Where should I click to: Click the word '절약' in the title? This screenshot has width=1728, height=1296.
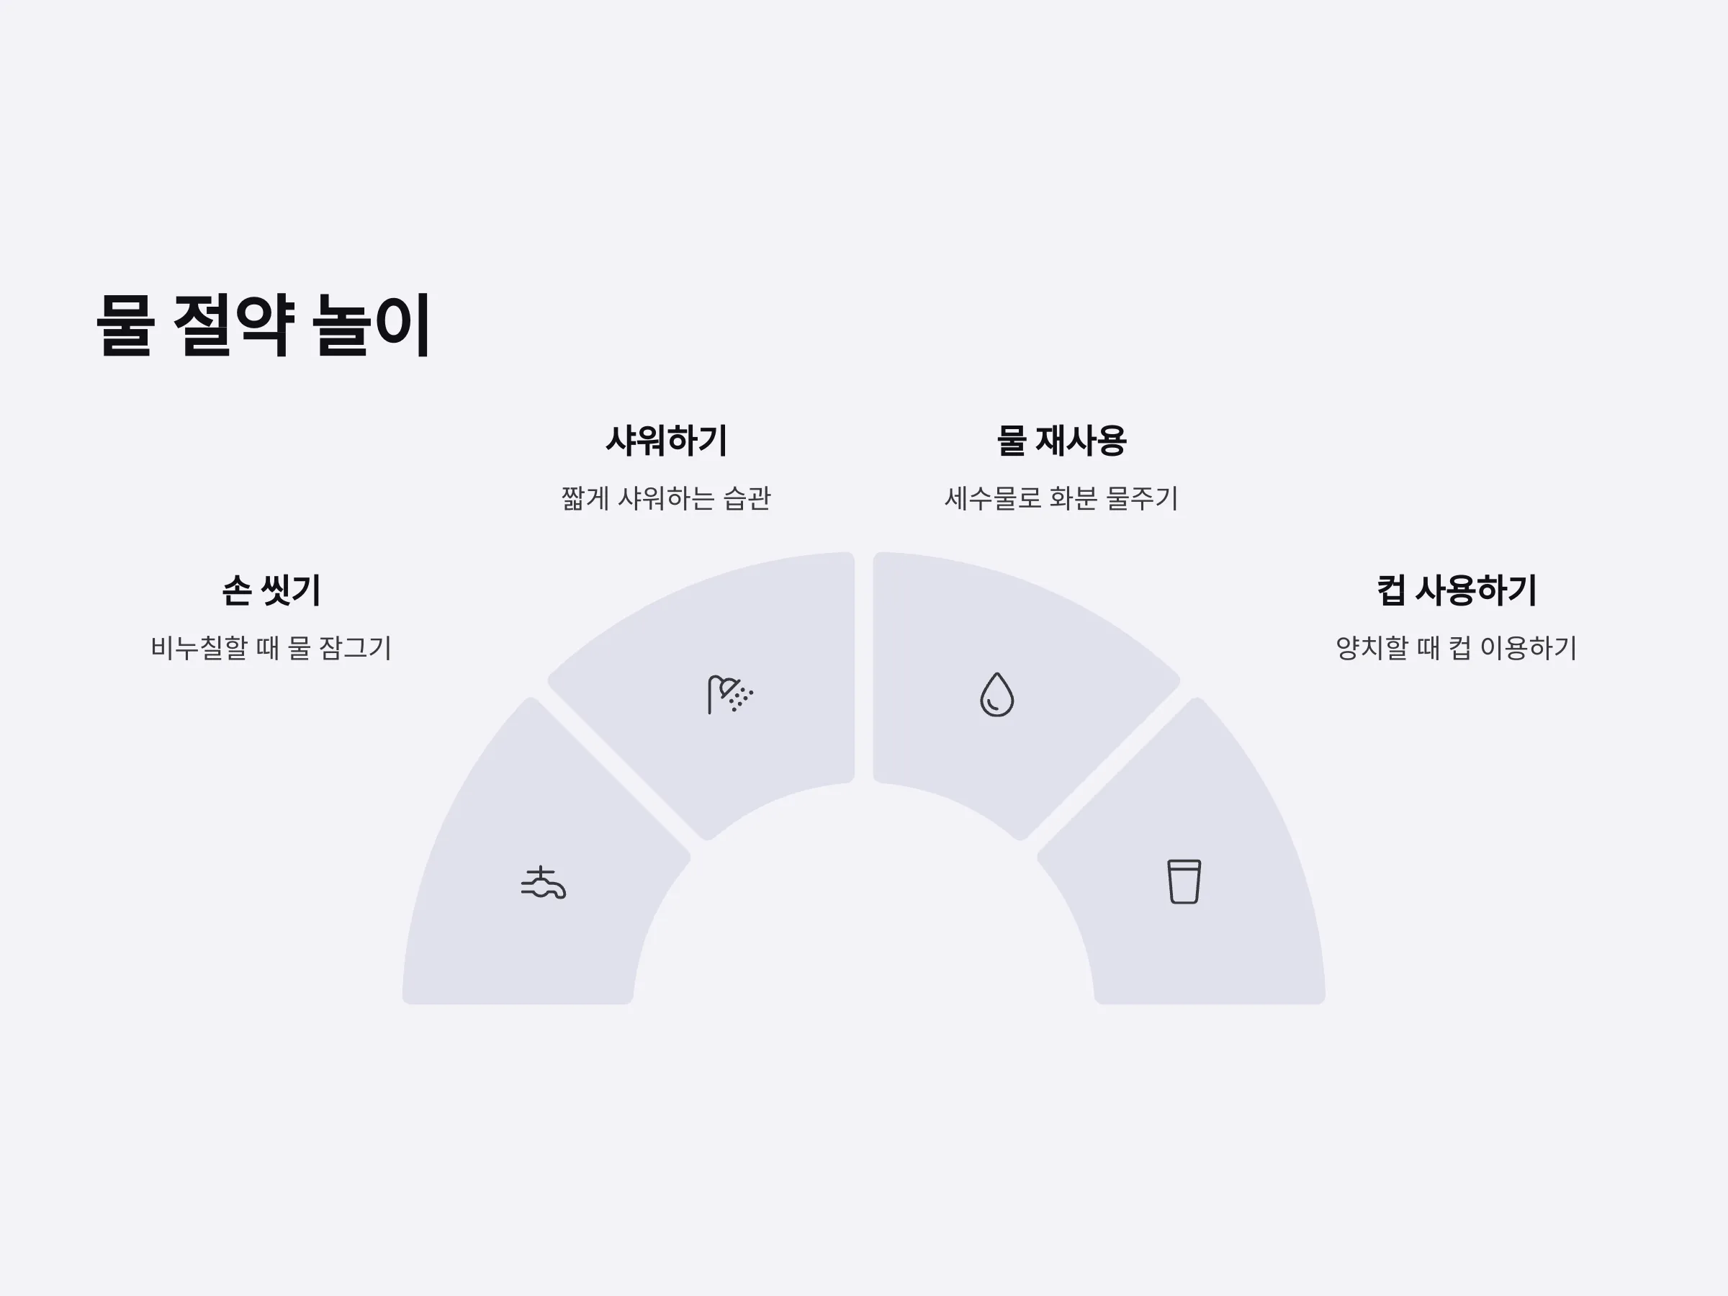(x=233, y=325)
